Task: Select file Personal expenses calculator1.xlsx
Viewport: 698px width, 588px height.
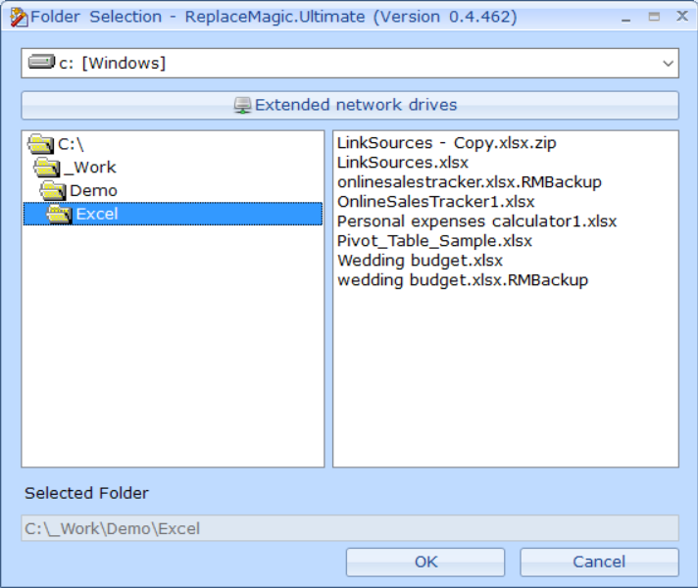Action: pyautogui.click(x=476, y=221)
